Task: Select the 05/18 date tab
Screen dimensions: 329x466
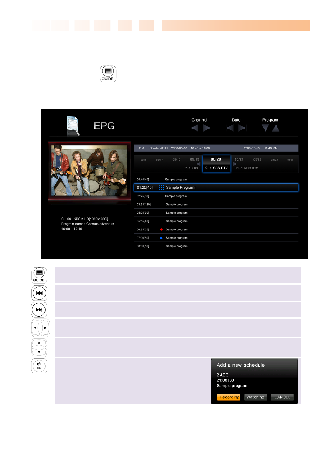Action: click(177, 159)
